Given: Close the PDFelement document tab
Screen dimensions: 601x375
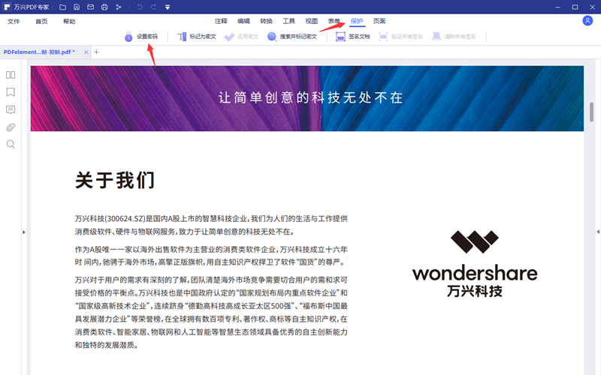Looking at the screenshot, I should coord(86,52).
